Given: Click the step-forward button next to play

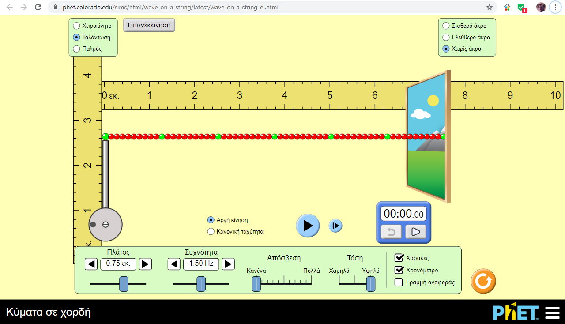Looking at the screenshot, I should coord(335,226).
